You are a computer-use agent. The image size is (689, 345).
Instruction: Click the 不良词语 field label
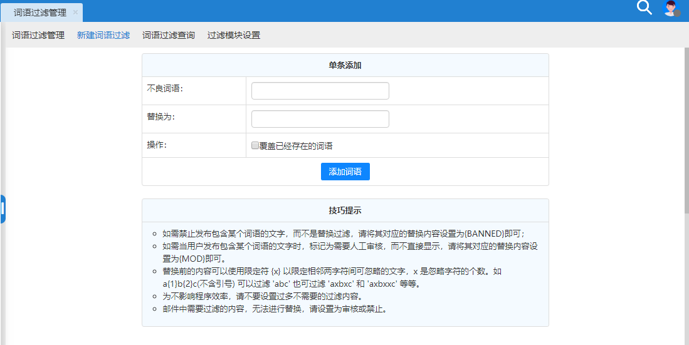(165, 88)
